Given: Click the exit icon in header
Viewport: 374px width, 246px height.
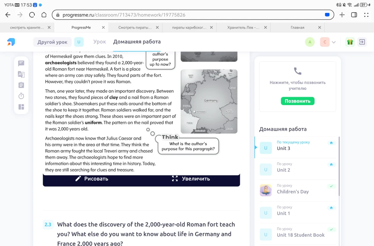Looking at the screenshot, I should 362,42.
